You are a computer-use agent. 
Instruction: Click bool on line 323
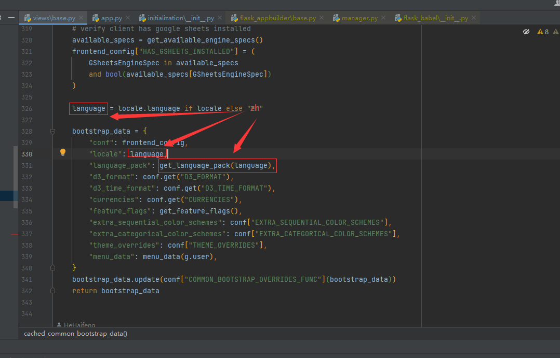click(114, 75)
